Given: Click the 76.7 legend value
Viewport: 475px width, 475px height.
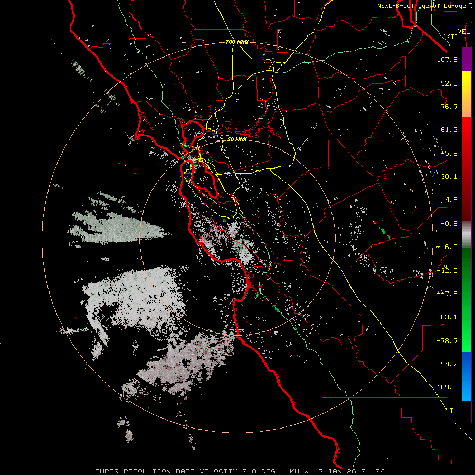Looking at the screenshot, I should coord(449,106).
